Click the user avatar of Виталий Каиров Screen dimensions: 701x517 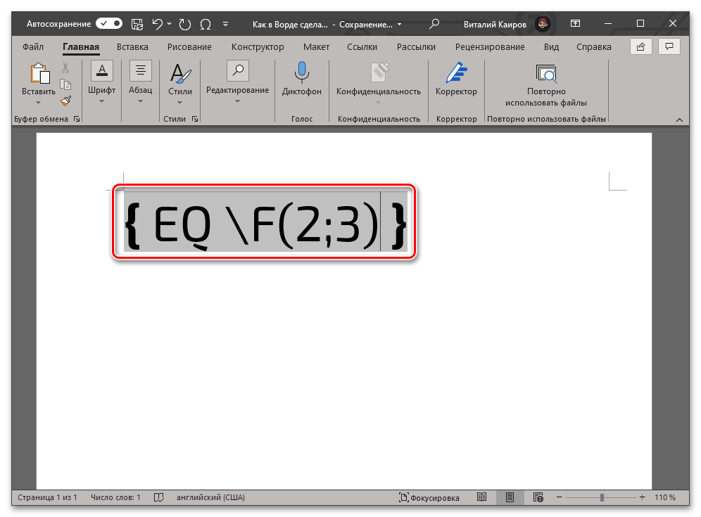pos(543,24)
